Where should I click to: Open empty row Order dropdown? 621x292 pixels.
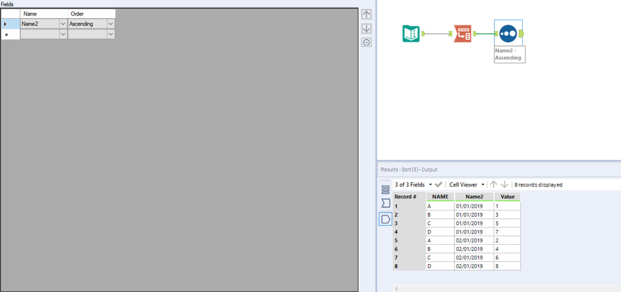pos(111,34)
